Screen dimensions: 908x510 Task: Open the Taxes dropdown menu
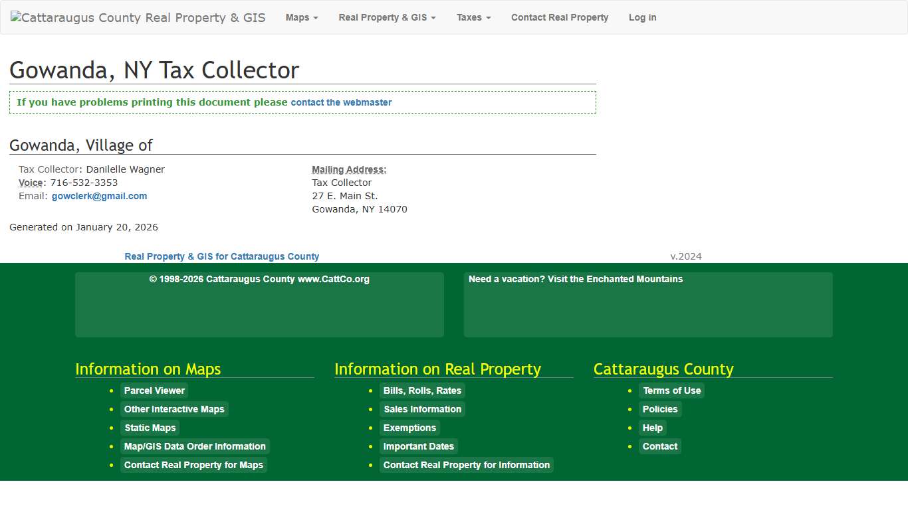(x=473, y=17)
